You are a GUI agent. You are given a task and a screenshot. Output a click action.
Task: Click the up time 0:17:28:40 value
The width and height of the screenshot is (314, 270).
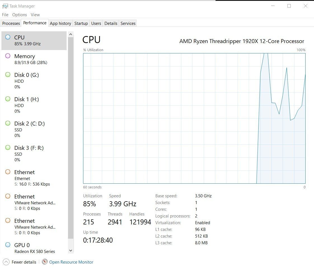coord(98,240)
